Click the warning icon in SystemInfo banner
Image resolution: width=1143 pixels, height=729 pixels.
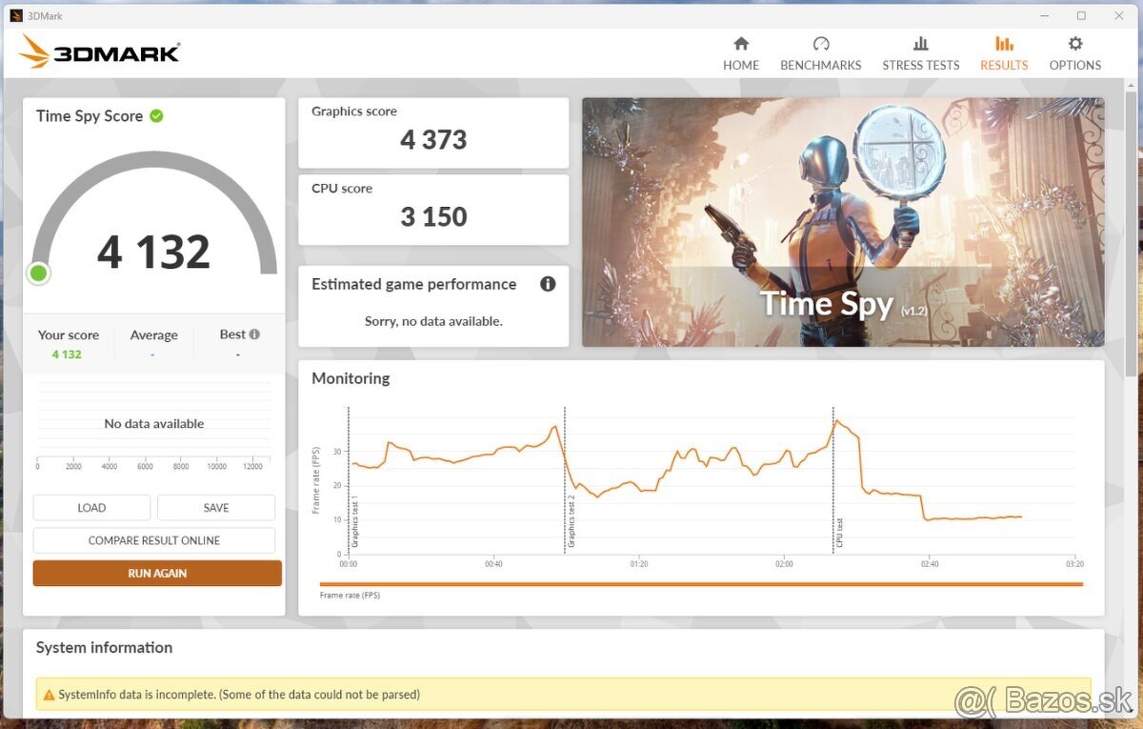click(x=48, y=695)
